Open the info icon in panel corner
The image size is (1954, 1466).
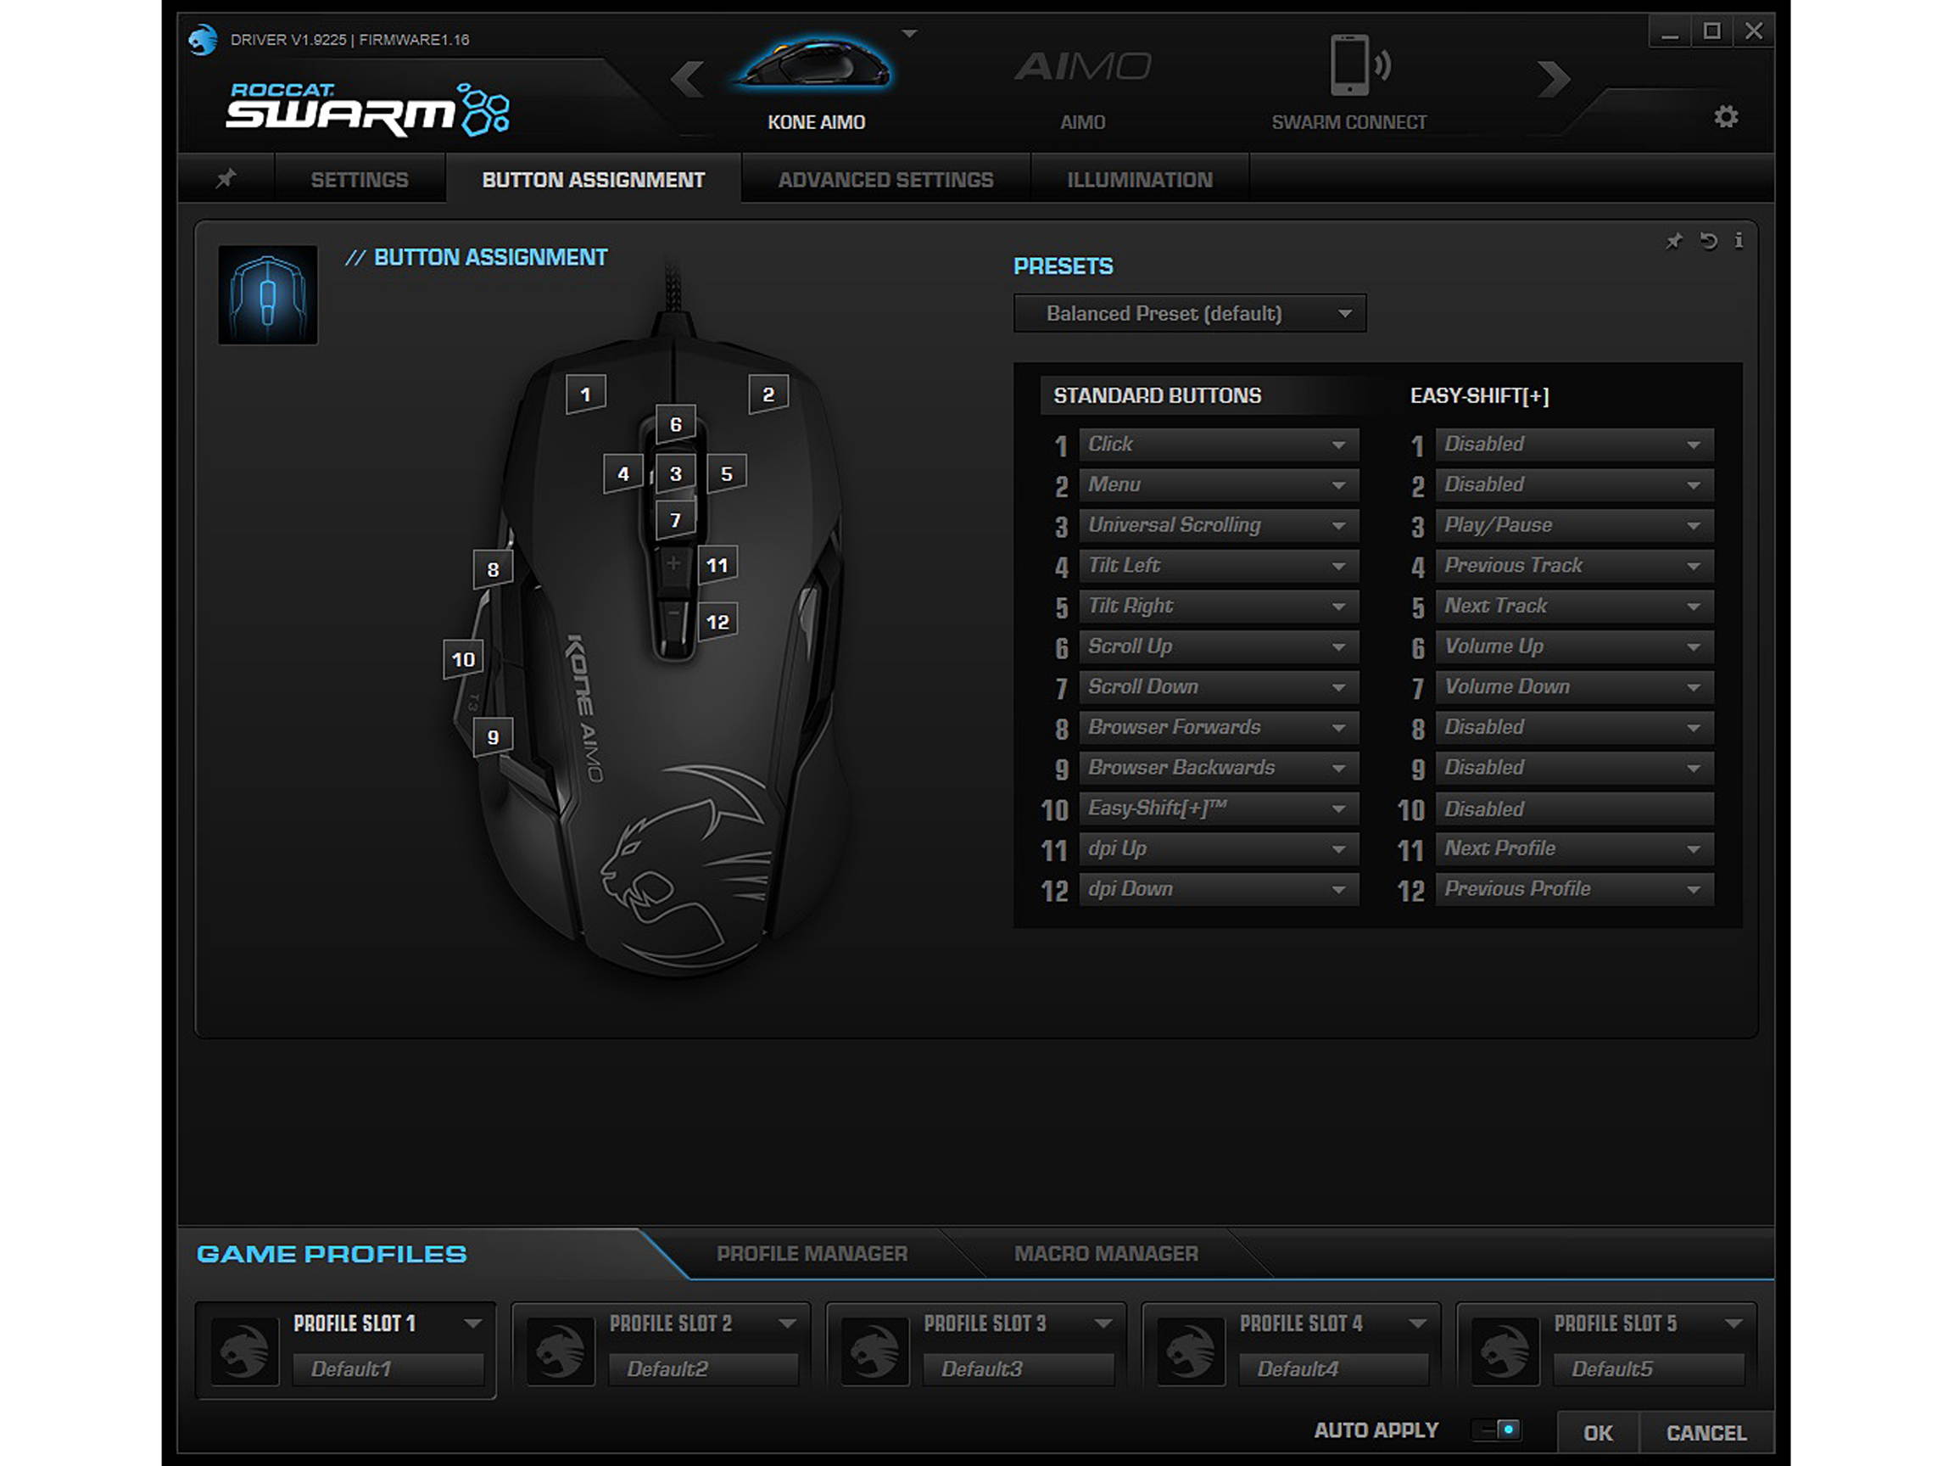tap(1739, 241)
